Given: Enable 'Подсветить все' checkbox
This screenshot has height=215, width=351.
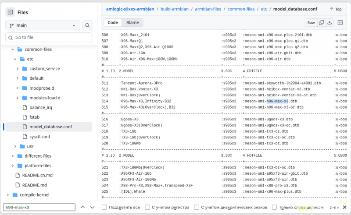Looking at the screenshot, I should 104,207.
